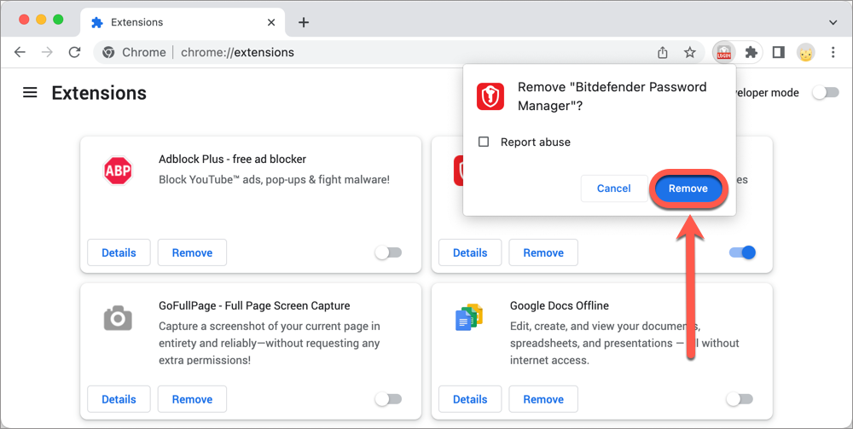The height and width of the screenshot is (429, 853).
Task: Open Details for Google Docs Offline
Action: pyautogui.click(x=470, y=399)
